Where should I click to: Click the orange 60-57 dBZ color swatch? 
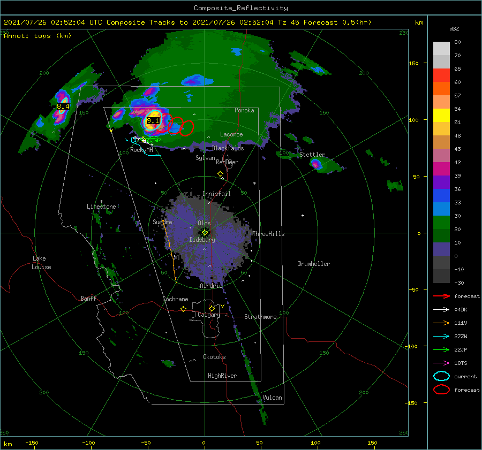coord(441,89)
